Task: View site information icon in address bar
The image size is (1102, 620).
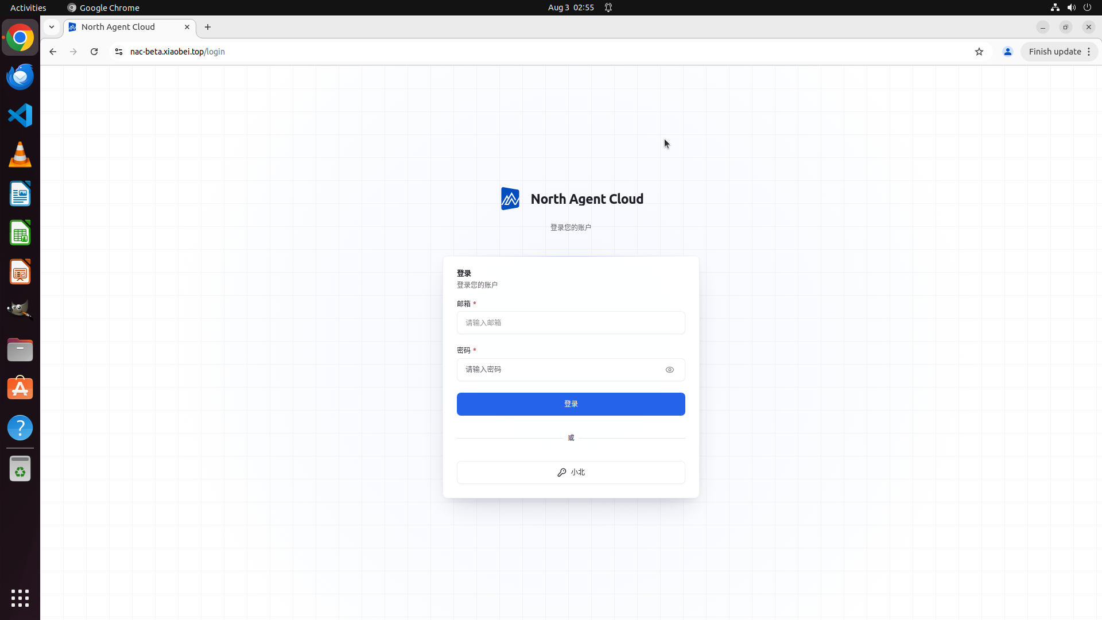Action: click(x=119, y=52)
